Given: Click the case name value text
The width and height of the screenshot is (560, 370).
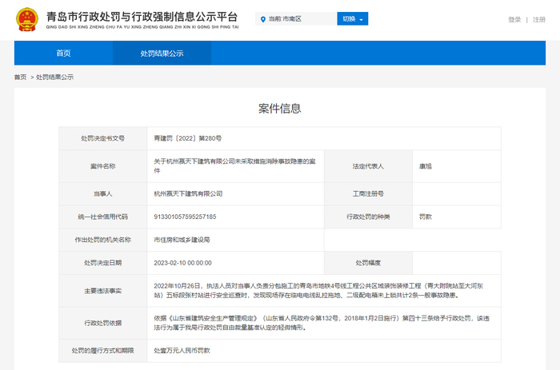Looking at the screenshot, I should (234, 166).
